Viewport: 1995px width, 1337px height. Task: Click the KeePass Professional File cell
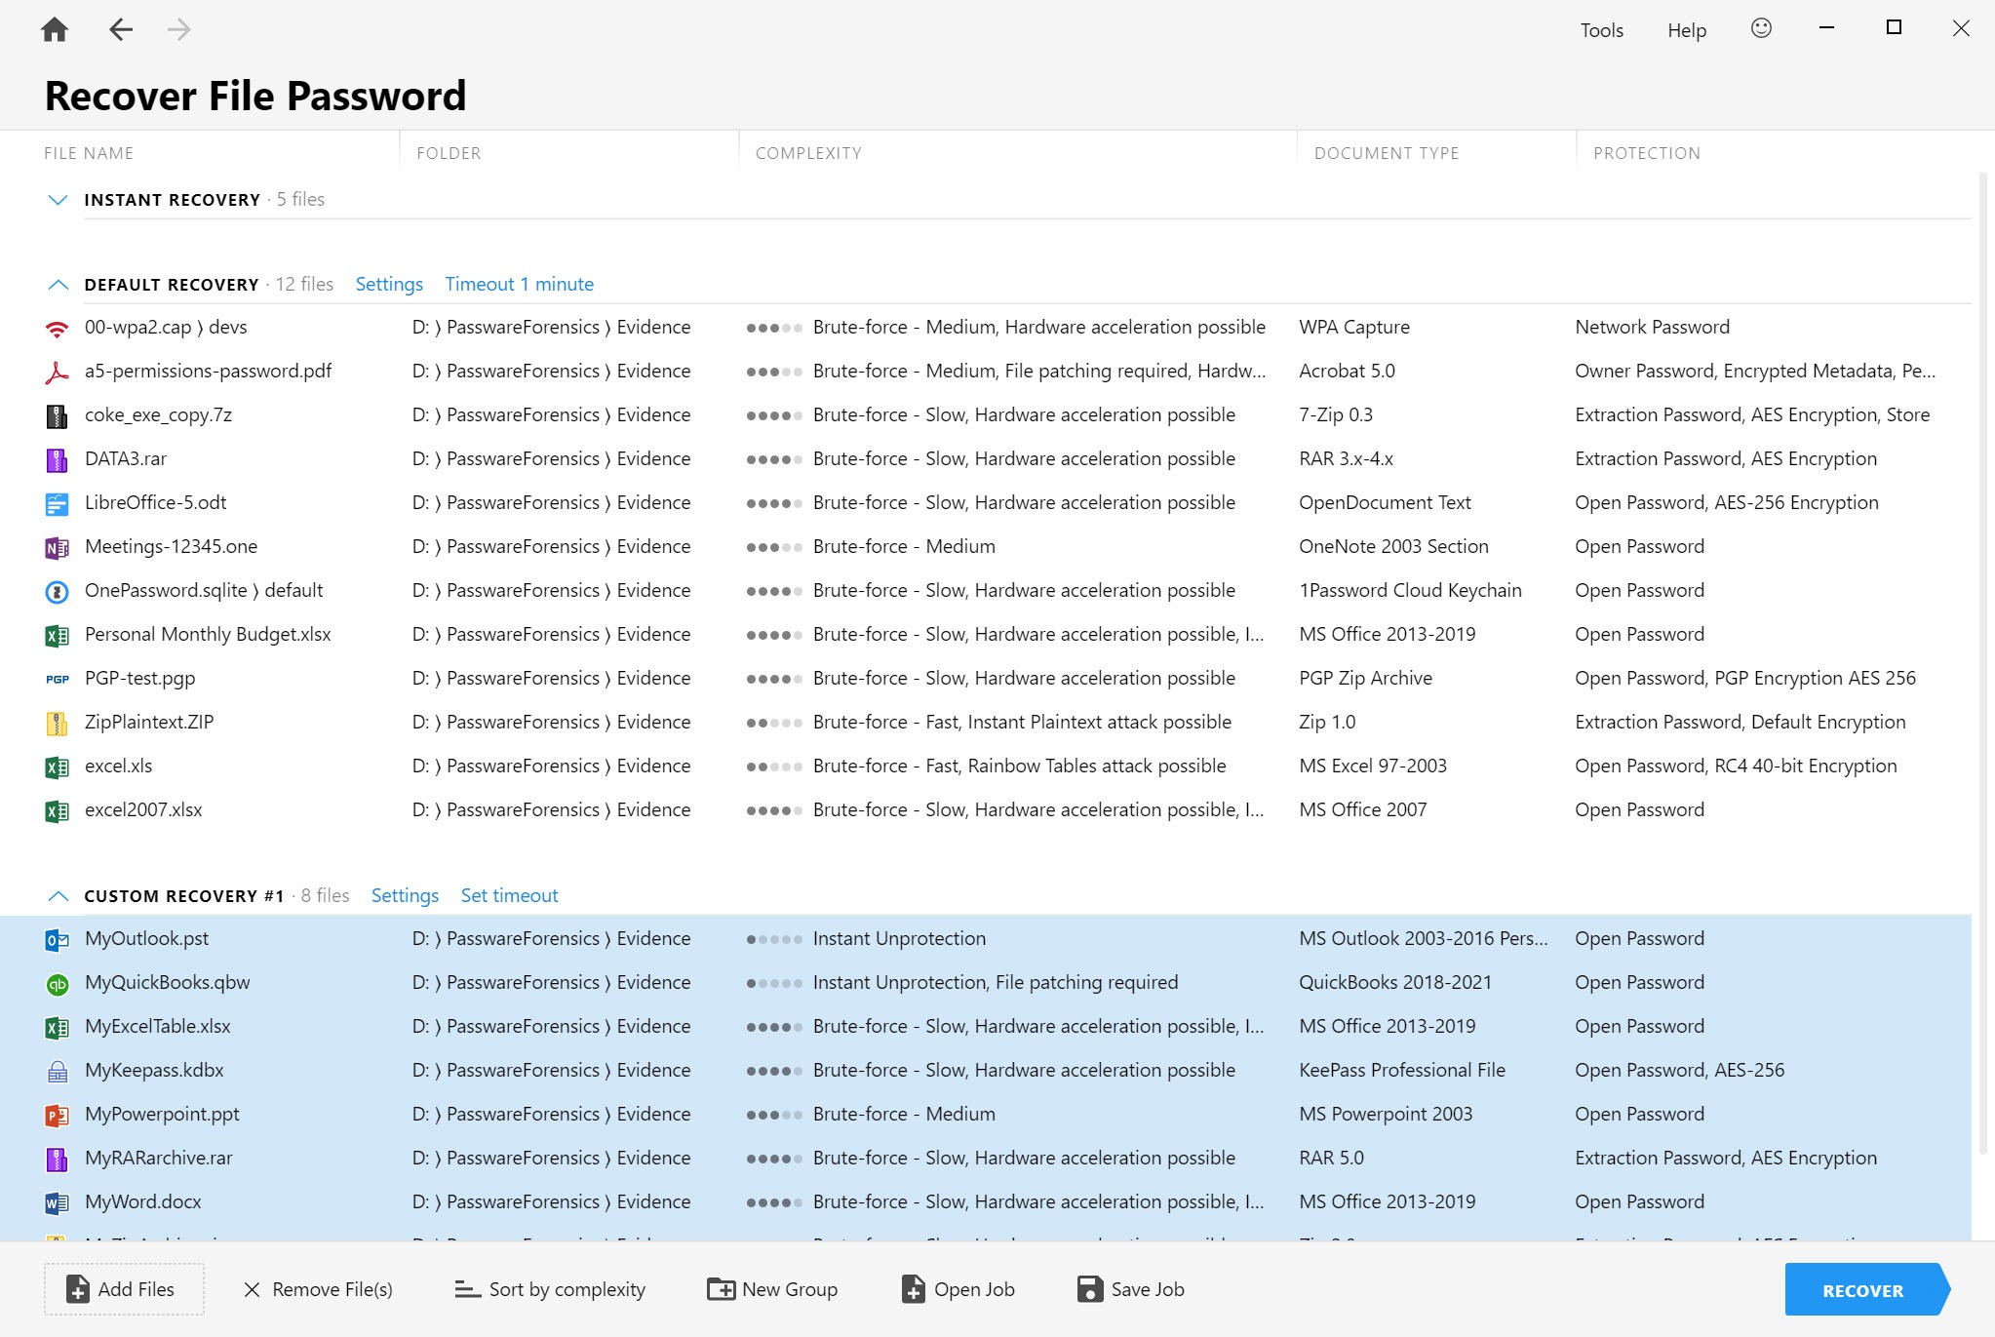click(1402, 1070)
